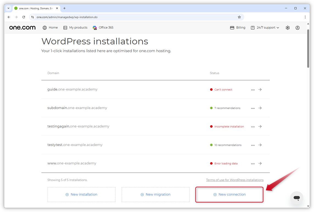The width and height of the screenshot is (314, 212).
Task: Open the chat support bubble
Action: (x=297, y=198)
